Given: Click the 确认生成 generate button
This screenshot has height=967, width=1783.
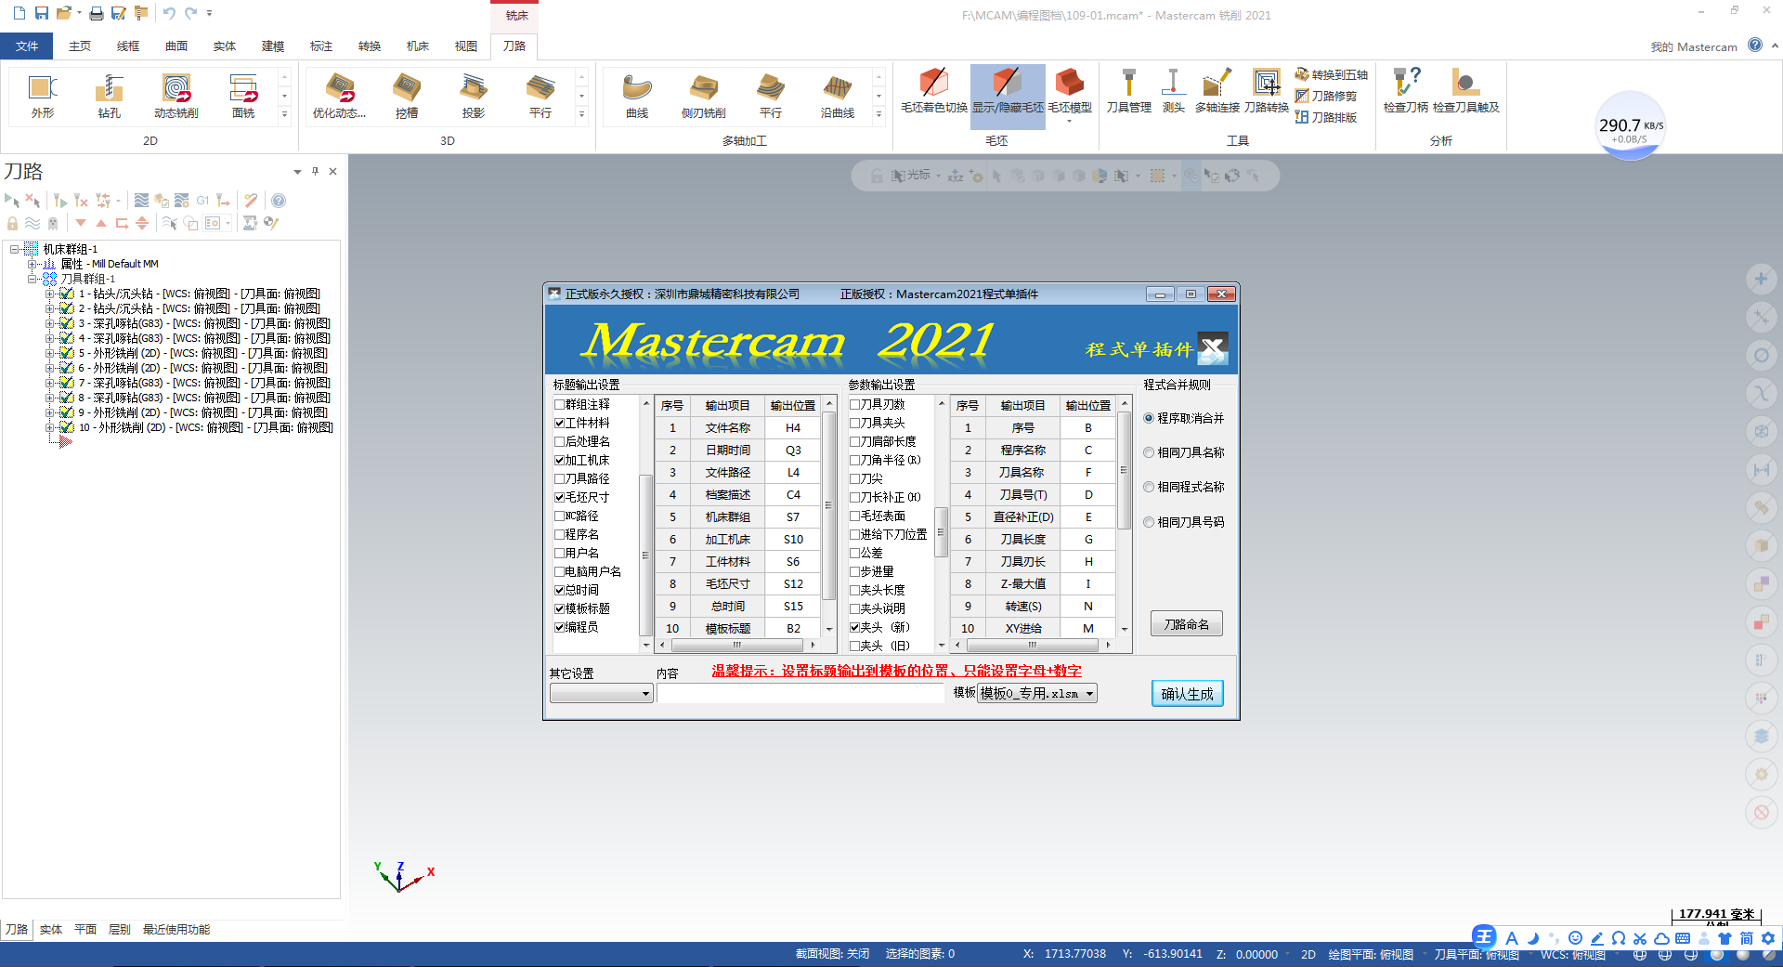Looking at the screenshot, I should [x=1187, y=692].
